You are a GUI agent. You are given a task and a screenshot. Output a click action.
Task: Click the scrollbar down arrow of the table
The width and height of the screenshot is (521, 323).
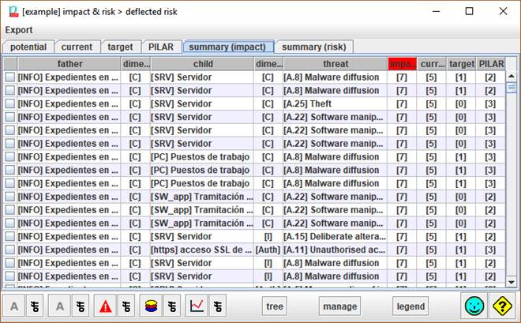[x=512, y=282]
